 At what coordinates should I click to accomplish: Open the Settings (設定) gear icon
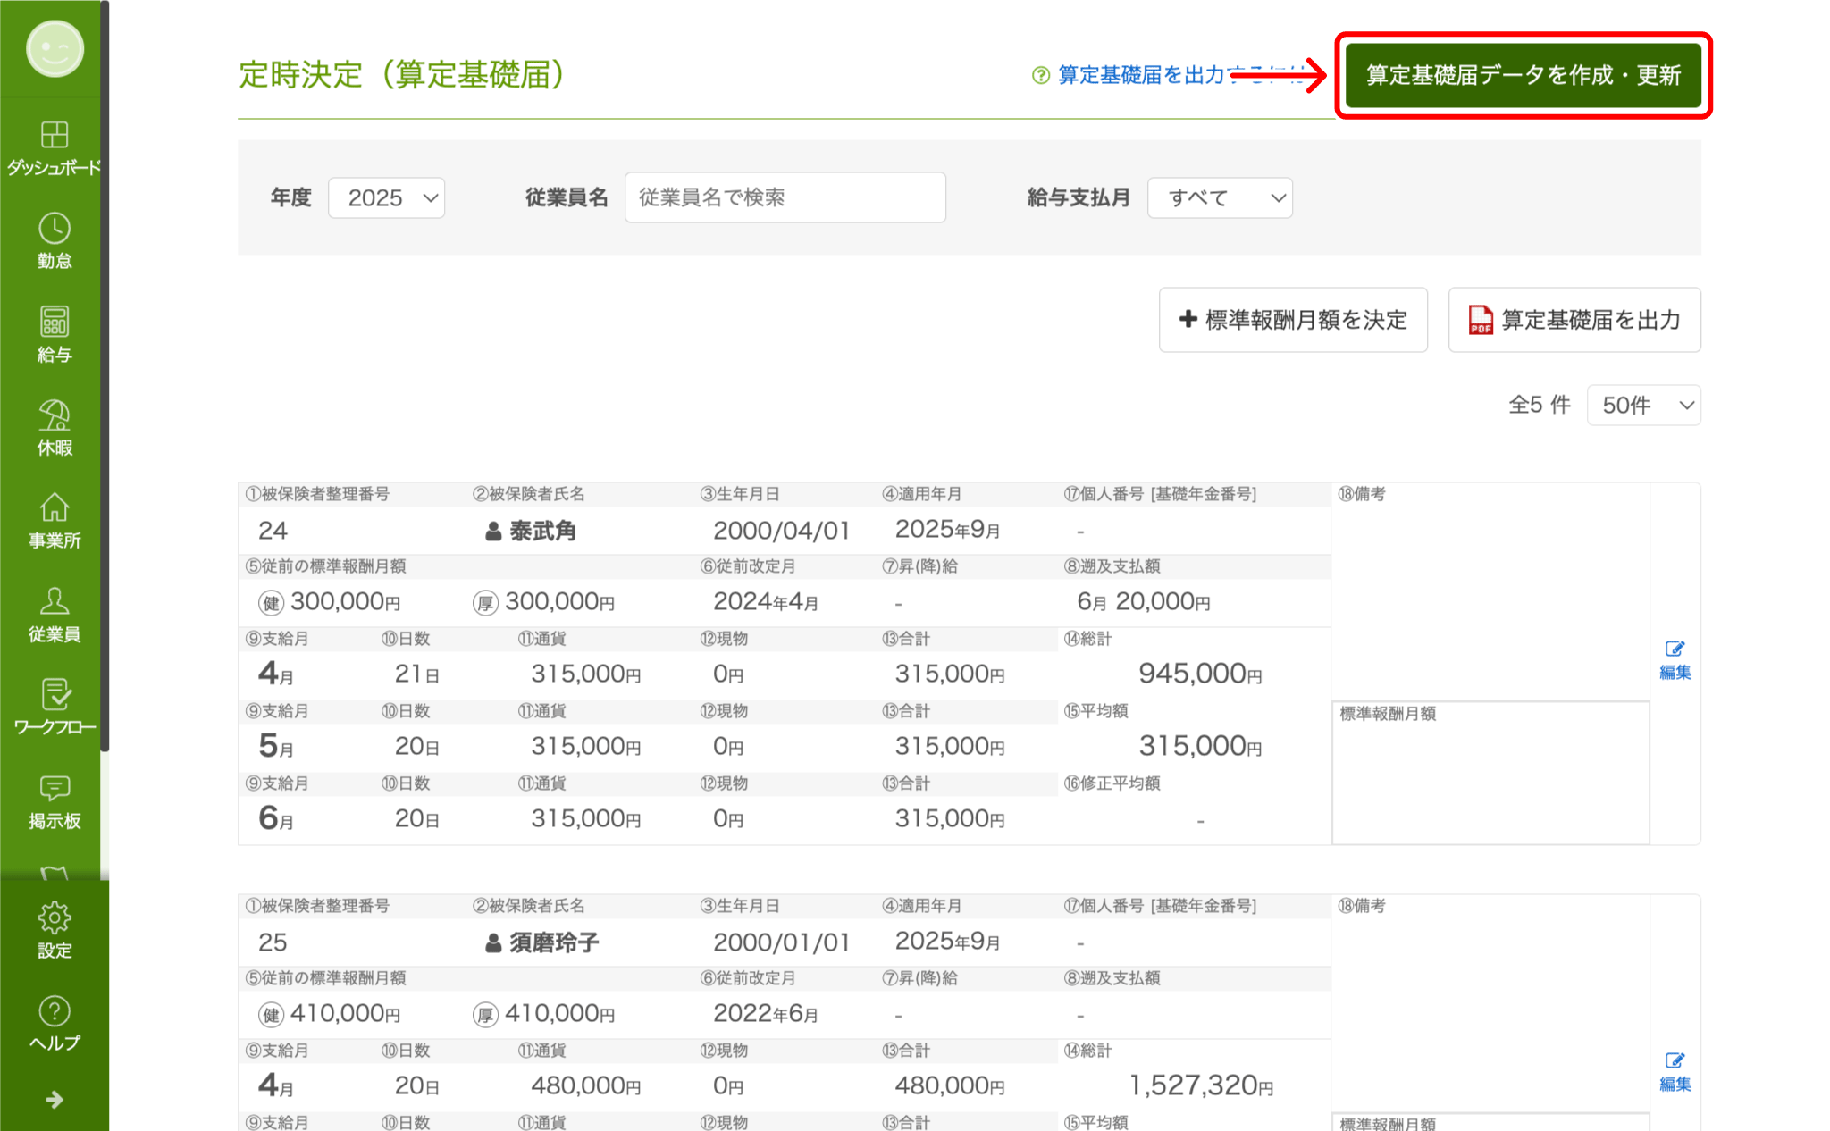coord(55,918)
